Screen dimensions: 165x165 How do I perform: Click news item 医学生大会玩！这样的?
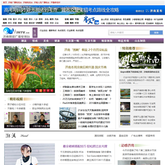tap(100, 87)
